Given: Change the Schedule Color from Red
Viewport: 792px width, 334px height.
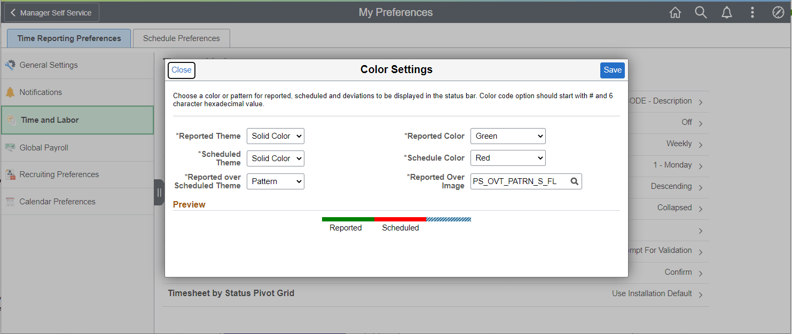Looking at the screenshot, I should coord(507,158).
